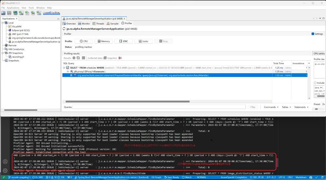The height and width of the screenshot is (180, 326).
Task: Open the results table column chooser arrow
Action: [x=309, y=63]
